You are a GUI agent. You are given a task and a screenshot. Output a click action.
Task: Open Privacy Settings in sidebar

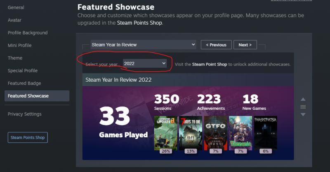click(x=25, y=114)
